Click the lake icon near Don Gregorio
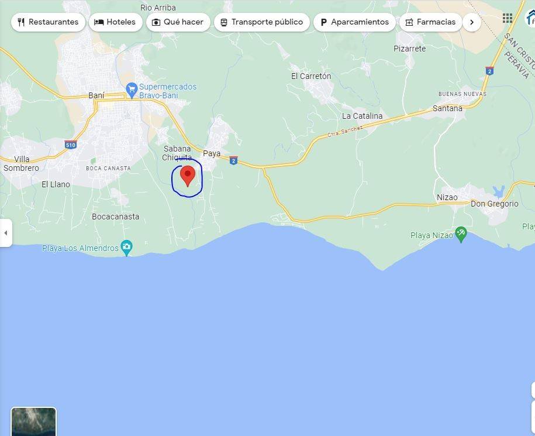The image size is (535, 436). pos(499,191)
